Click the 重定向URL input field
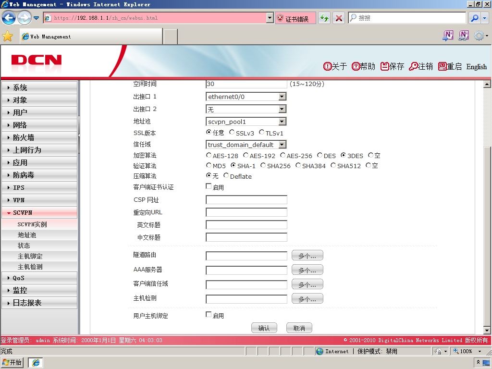The image size is (492, 369). point(246,212)
